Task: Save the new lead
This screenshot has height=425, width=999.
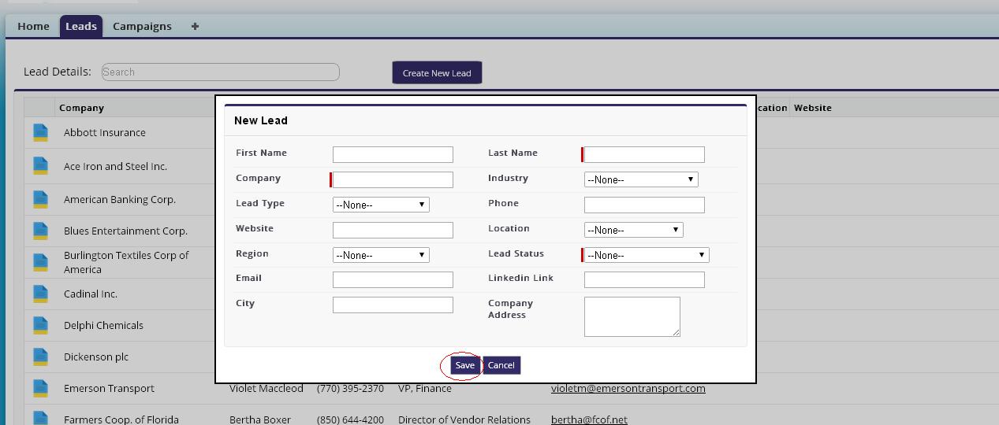Action: (464, 365)
